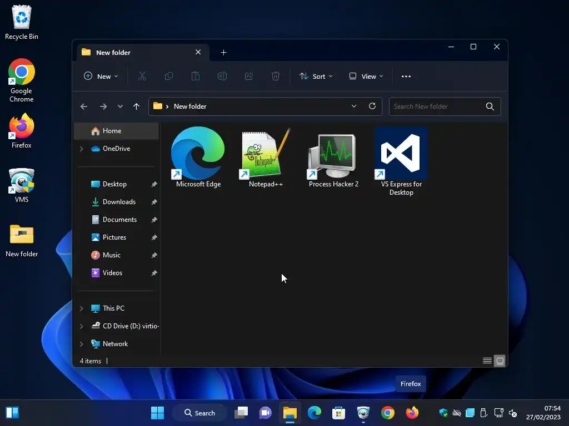Open File Explorer taskbar icon
Viewport: 569px width, 426px height.
tap(290, 413)
